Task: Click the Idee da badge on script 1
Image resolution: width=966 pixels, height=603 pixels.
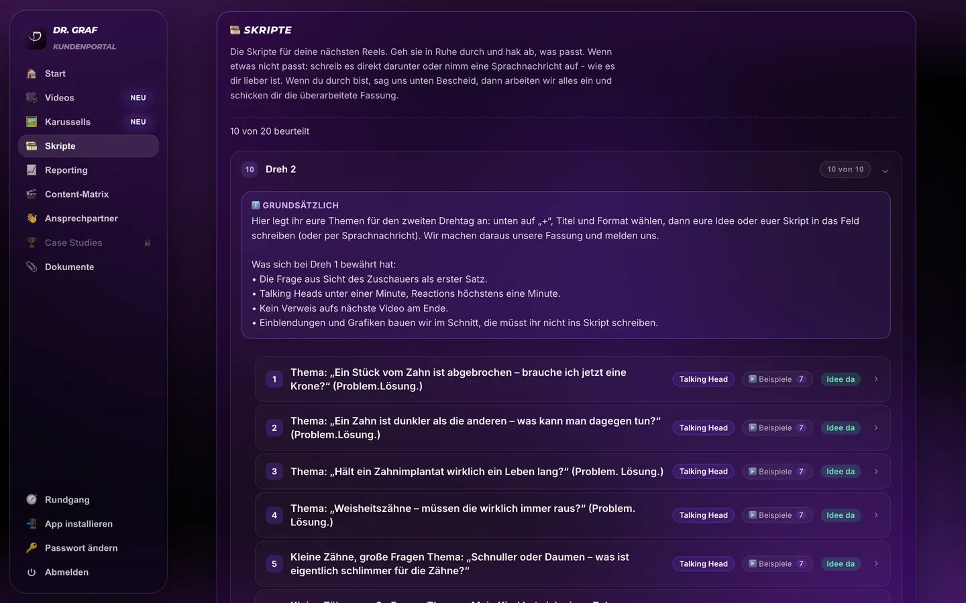Action: click(x=841, y=379)
